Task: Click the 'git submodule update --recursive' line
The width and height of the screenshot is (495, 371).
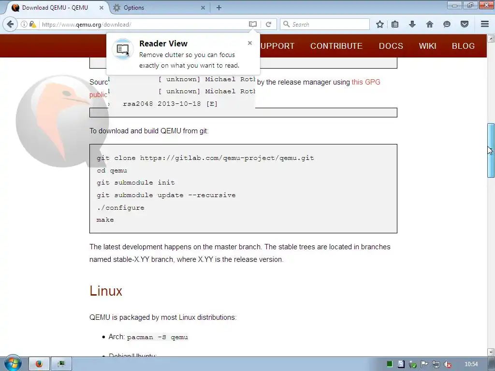Action: [166, 195]
